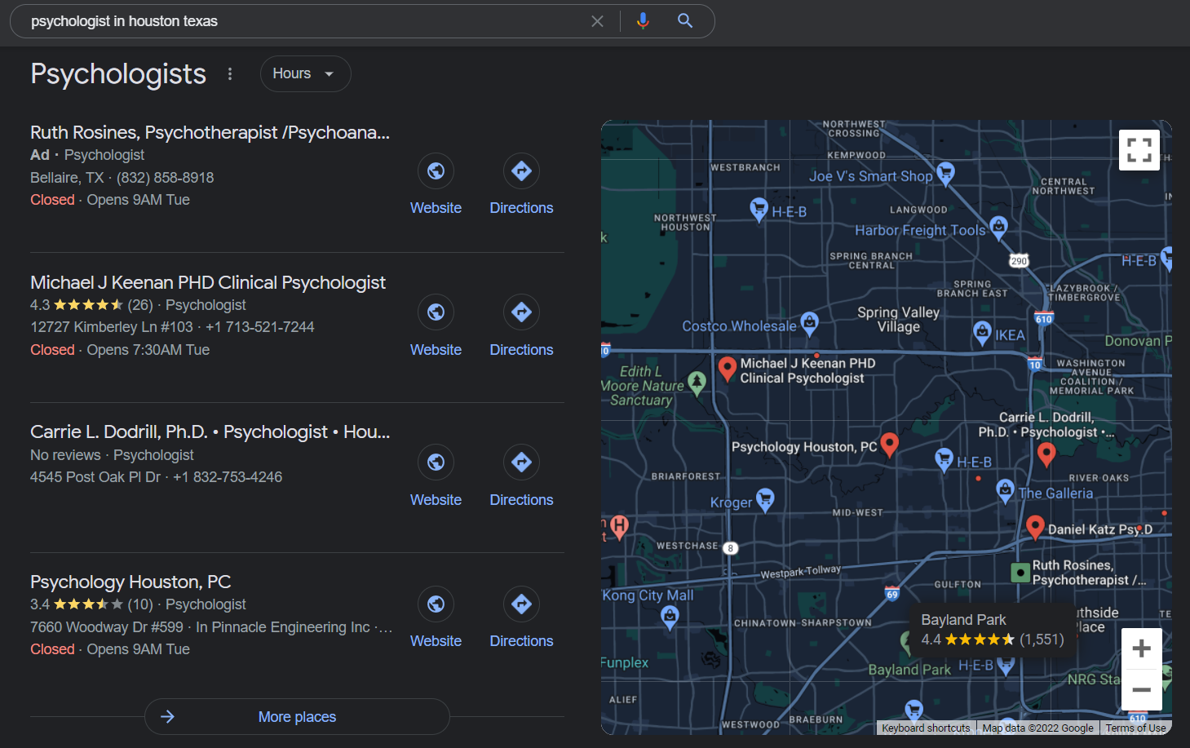Open Carrie L. Dodrill website globe icon

[x=436, y=463]
